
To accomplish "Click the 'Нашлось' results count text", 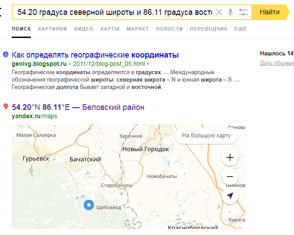I will pyautogui.click(x=277, y=54).
